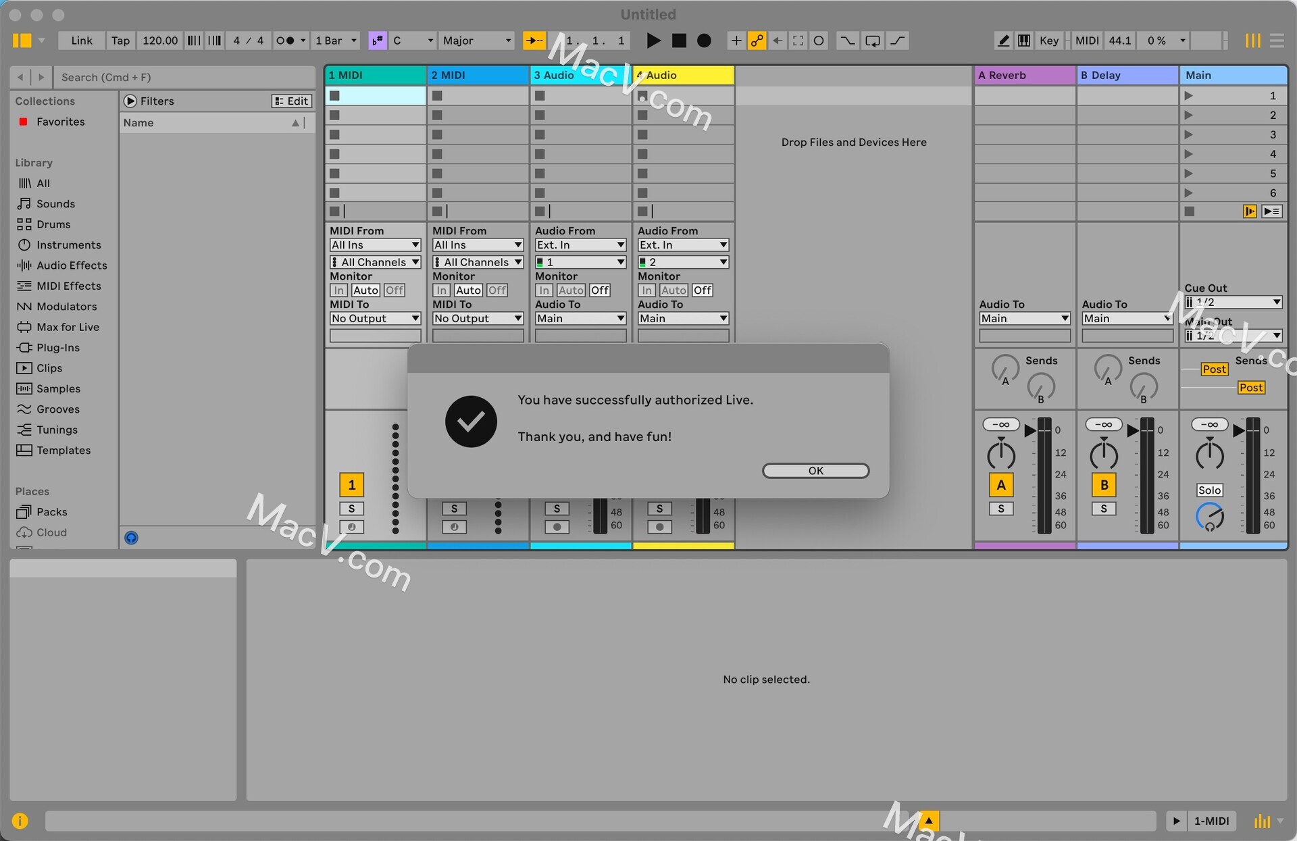
Task: Open Max for Live category
Action: 68,327
